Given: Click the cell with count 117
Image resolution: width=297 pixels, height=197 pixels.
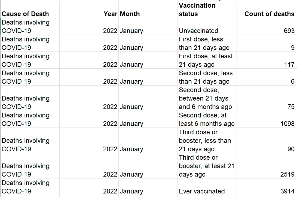Looking at the screenshot, I should pos(266,60).
